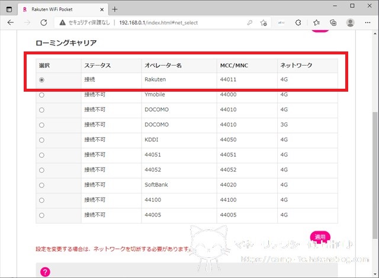
Task: Select the 44051 carrier radio button
Action: point(41,155)
